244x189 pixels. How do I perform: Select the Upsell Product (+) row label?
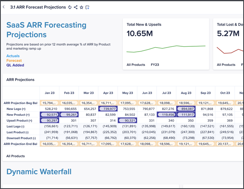(19, 121)
